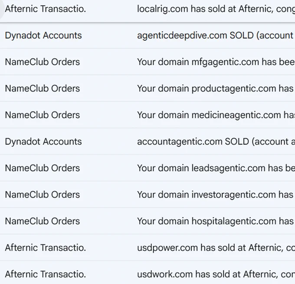Click Afternic Transactio. sender of usdwork.com email
295x284 pixels.
(46, 274)
